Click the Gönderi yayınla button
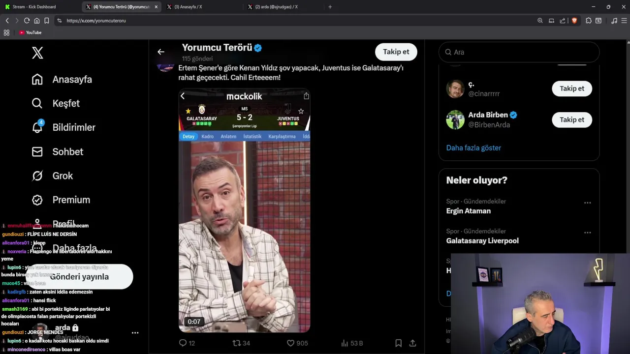 point(79,276)
